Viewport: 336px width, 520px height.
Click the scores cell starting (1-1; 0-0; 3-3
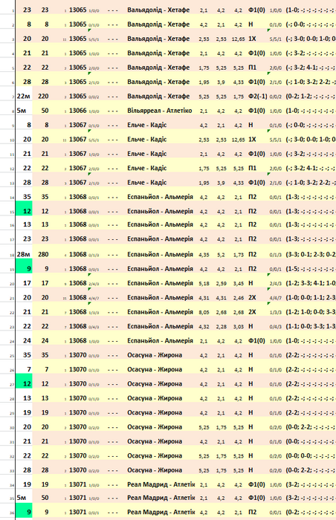[311, 326]
